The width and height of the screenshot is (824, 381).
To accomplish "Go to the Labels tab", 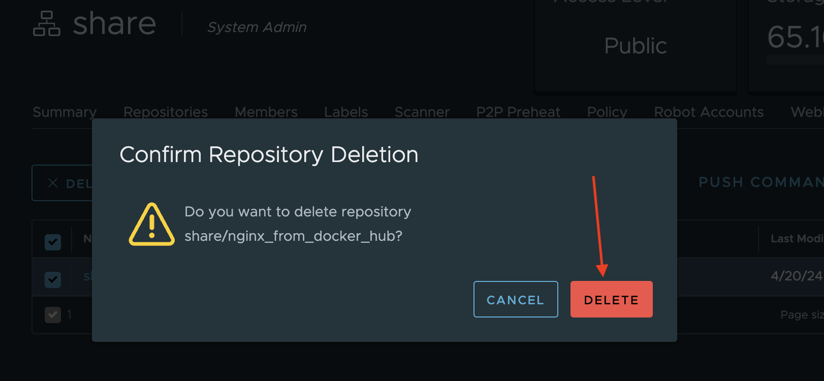I will point(346,112).
